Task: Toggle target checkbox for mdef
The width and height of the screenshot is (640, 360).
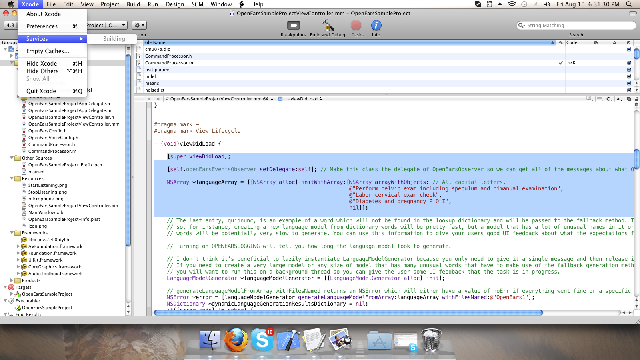Action: (629, 76)
